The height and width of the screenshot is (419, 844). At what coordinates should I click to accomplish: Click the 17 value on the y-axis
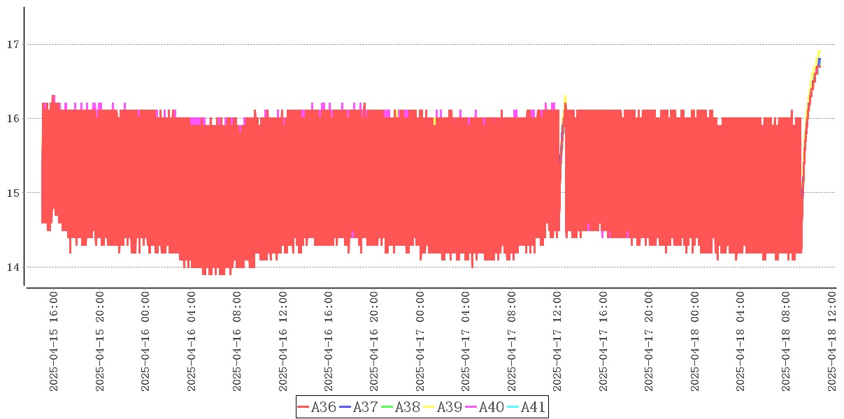coord(12,45)
